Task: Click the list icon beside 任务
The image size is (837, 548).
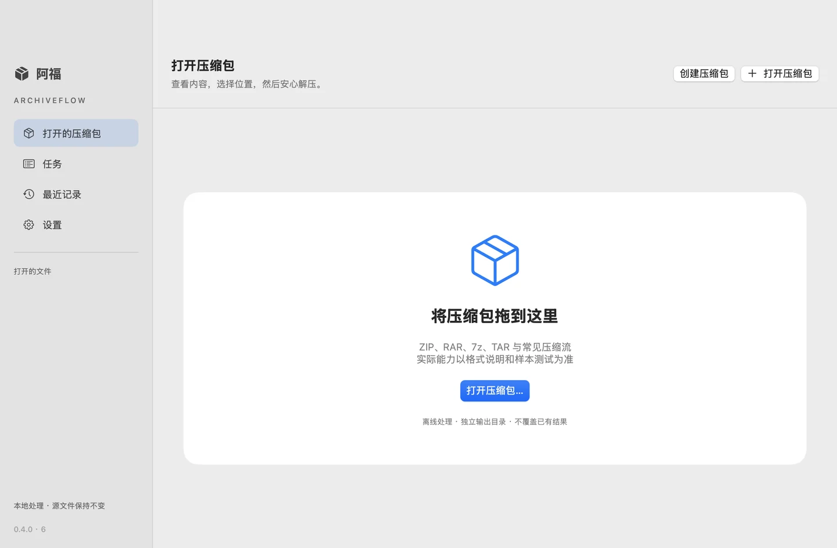Action: click(28, 164)
